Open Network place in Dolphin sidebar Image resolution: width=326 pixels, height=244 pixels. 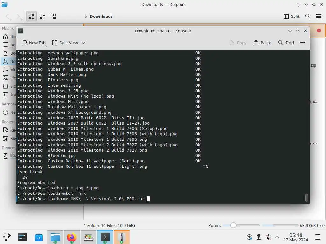coord(9,112)
